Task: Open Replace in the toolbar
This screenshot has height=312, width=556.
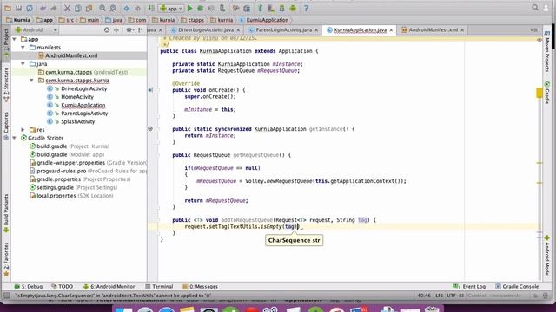Action: click(113, 8)
